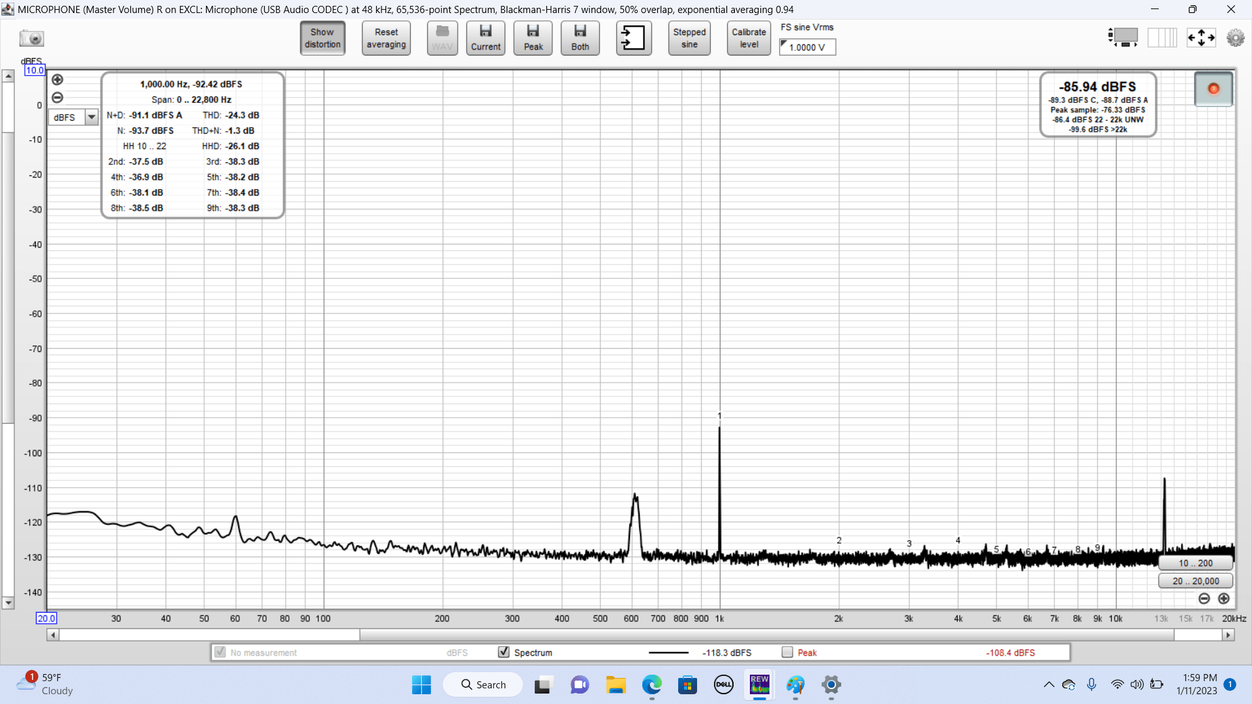The image size is (1252, 704).
Task: Open the Dell app in taskbar
Action: pos(723,684)
